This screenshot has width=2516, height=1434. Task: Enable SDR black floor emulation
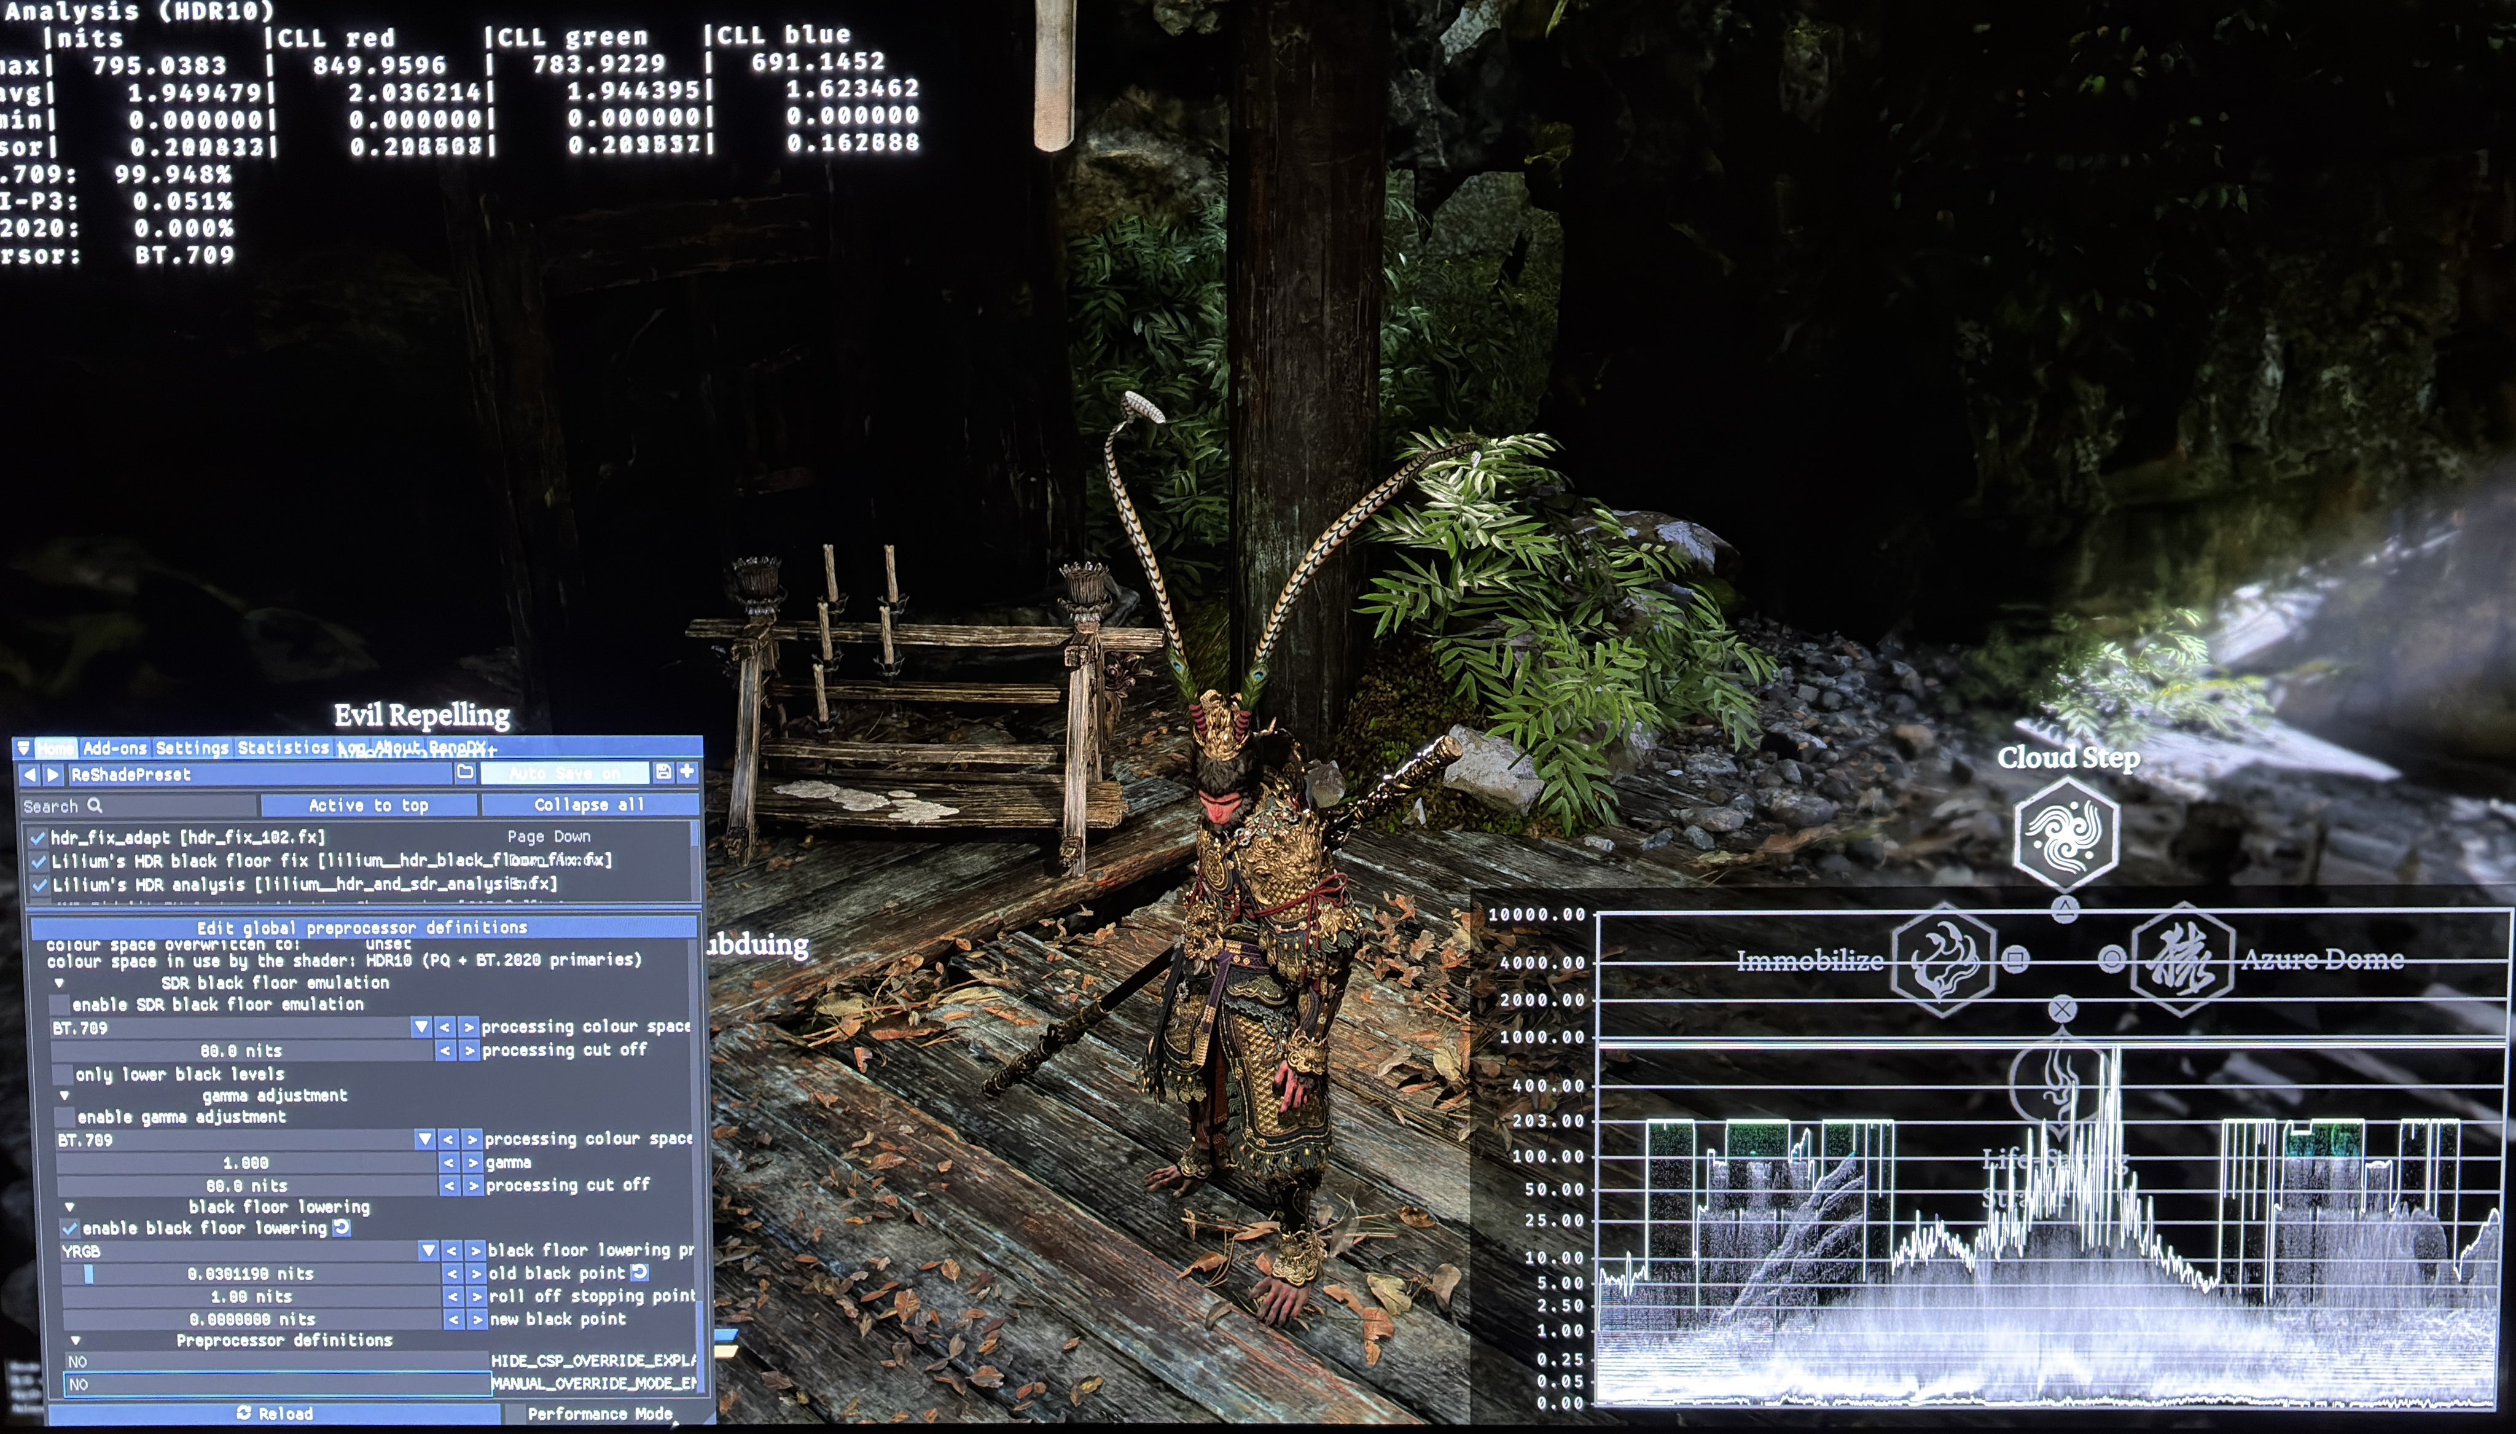pyautogui.click(x=60, y=1005)
